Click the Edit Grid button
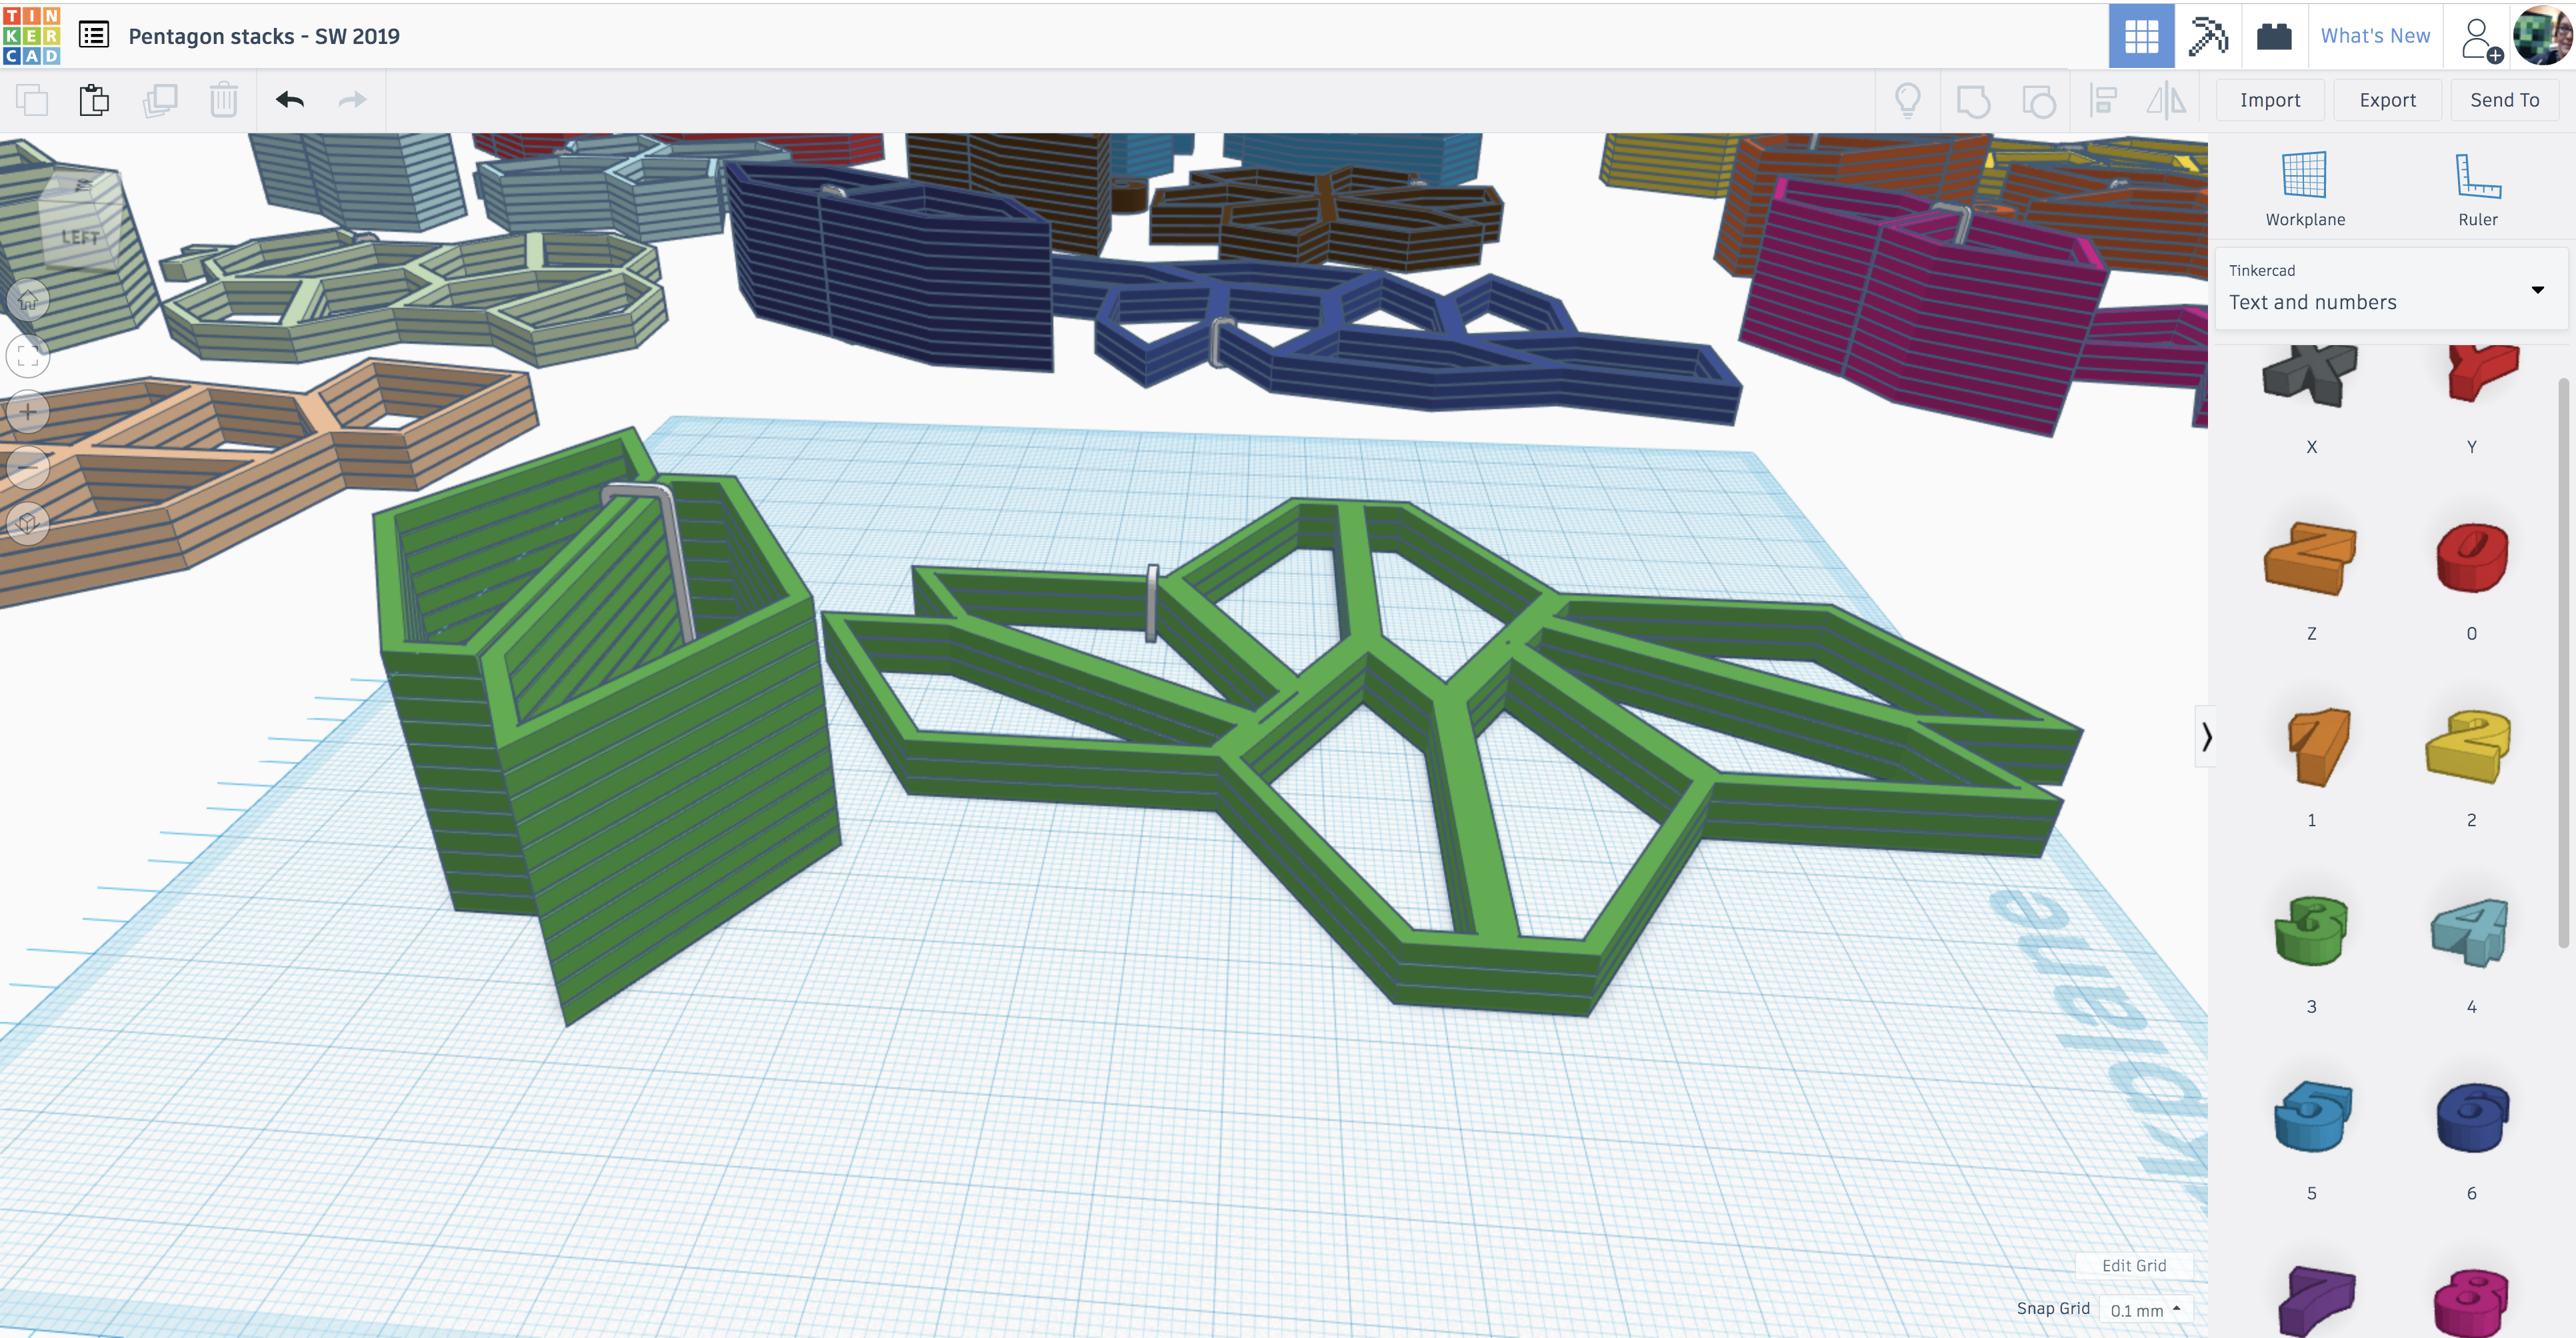2576x1338 pixels. (x=2133, y=1265)
